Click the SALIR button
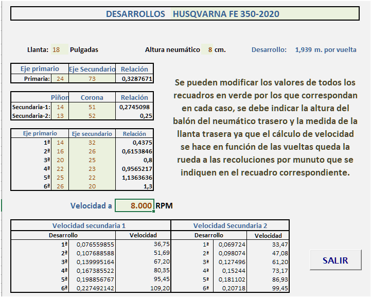Viewport: 371px width, 297px height. 335,260
